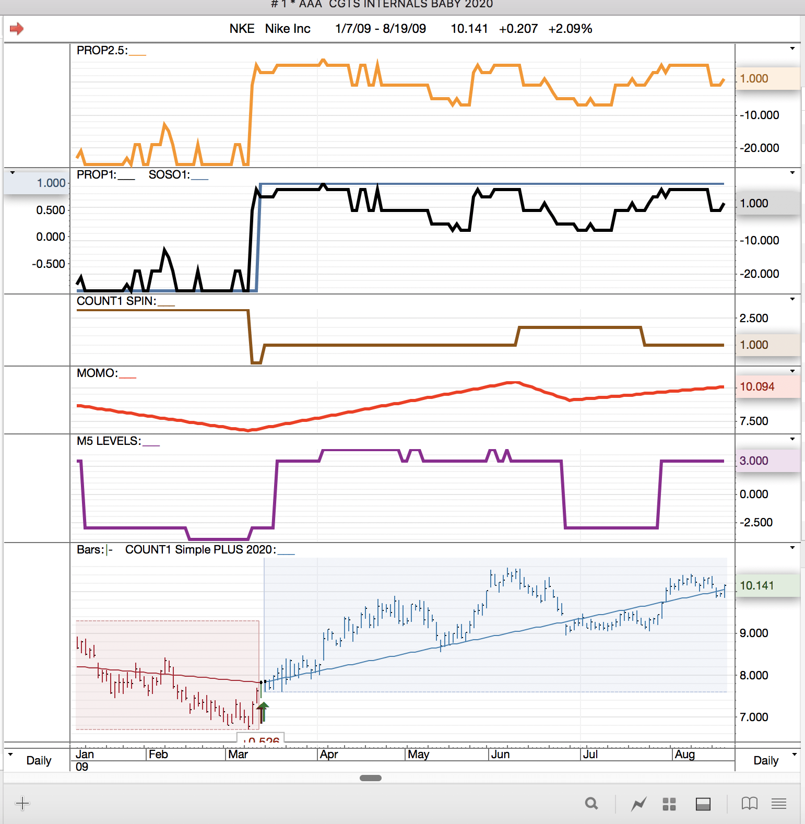Click the list lines icon at bottom right
Screen dimensions: 805x824
[x=778, y=804]
